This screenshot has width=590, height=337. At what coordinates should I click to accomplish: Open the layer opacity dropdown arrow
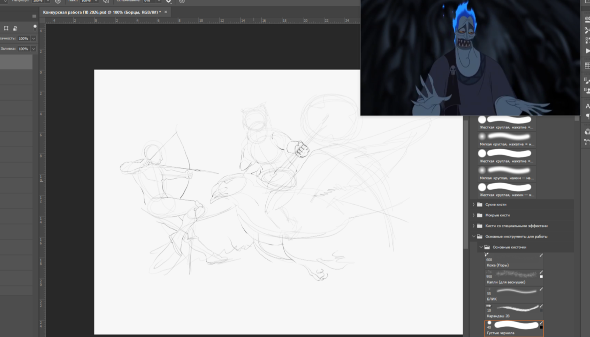click(x=33, y=38)
